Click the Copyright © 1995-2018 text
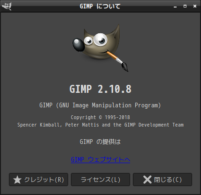The width and height of the screenshot is (201, 195). tap(100, 117)
